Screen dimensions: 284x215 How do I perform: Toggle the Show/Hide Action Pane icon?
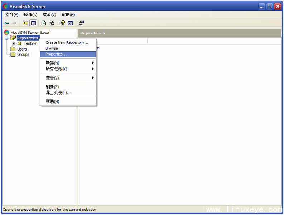70,23
